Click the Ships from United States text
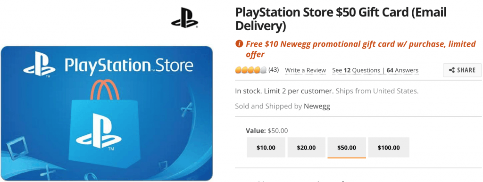Viewport: 483px width, 182px height. pos(377,91)
